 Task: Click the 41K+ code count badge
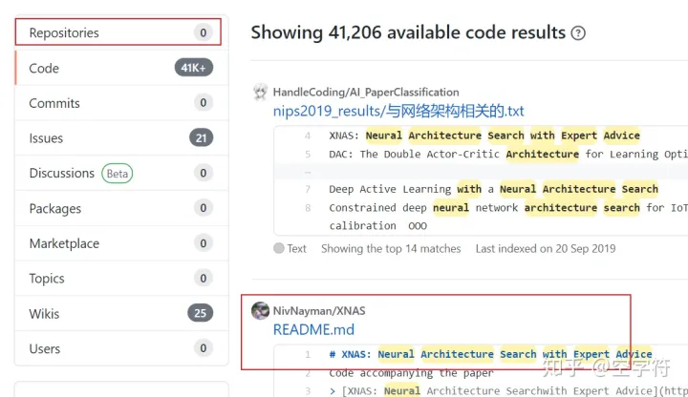click(193, 68)
